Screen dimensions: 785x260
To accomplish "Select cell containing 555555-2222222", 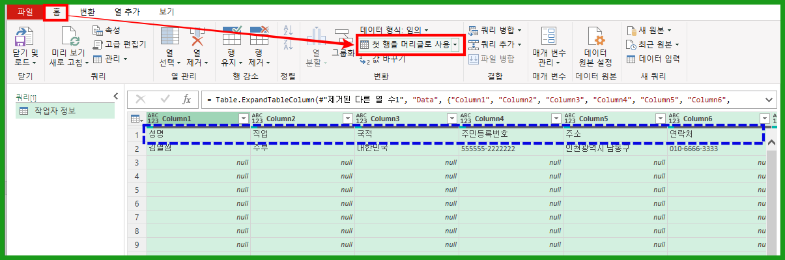I will pos(511,149).
